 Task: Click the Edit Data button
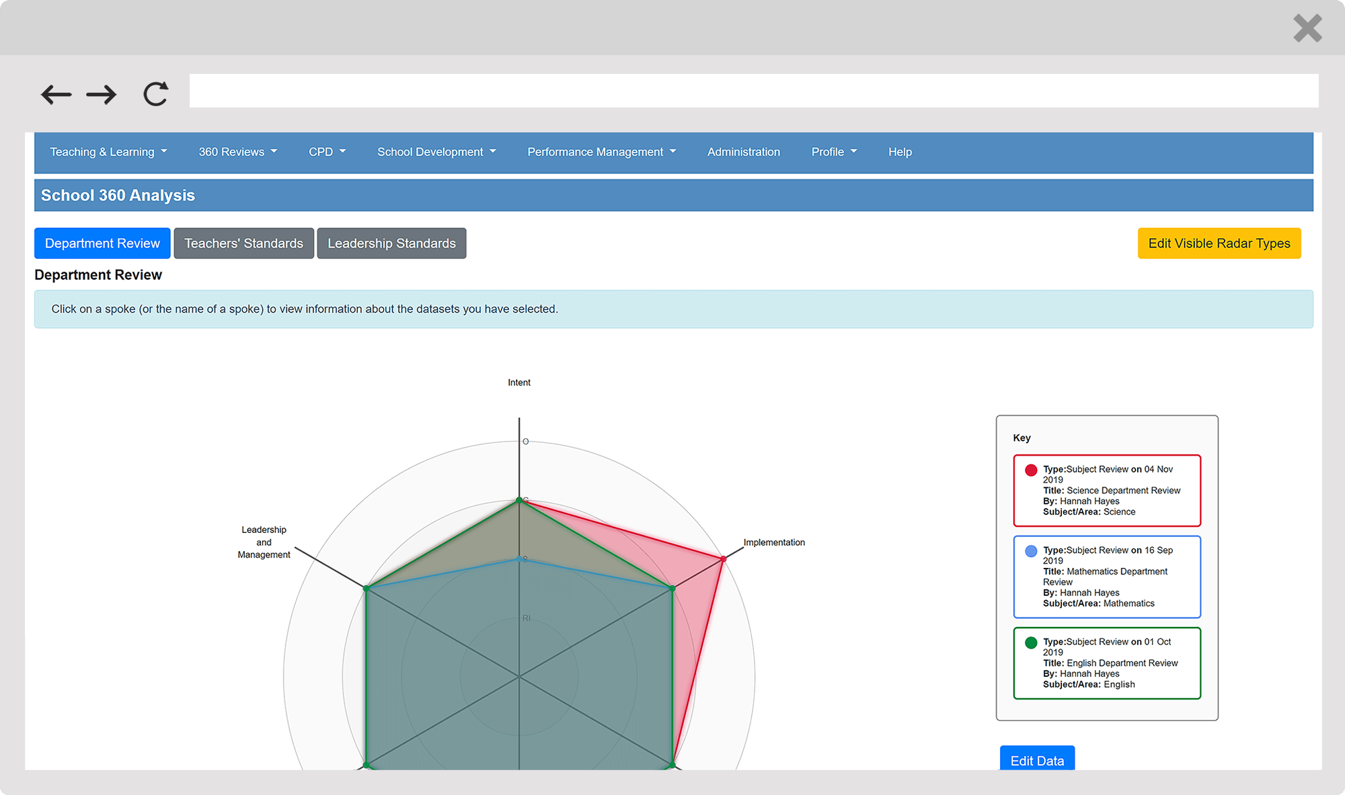[x=1037, y=759]
